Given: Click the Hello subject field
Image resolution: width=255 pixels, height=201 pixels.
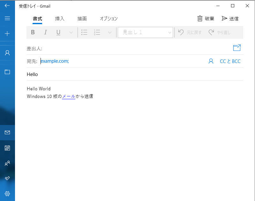Looking at the screenshot, I should pos(135,74).
